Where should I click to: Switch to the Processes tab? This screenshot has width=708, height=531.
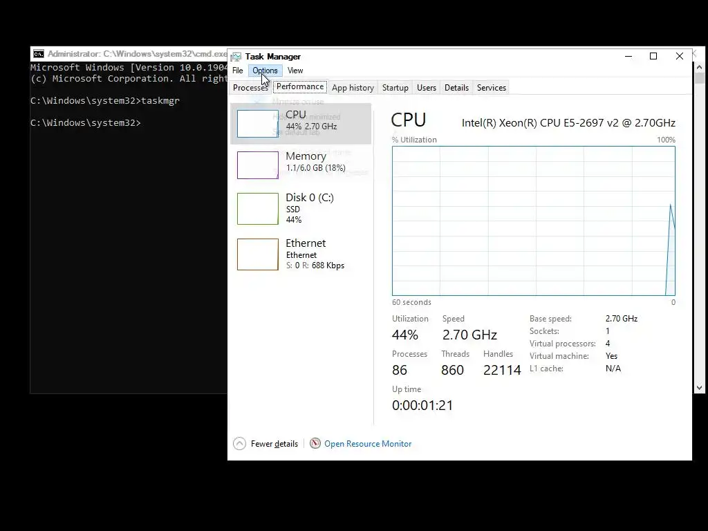click(250, 88)
